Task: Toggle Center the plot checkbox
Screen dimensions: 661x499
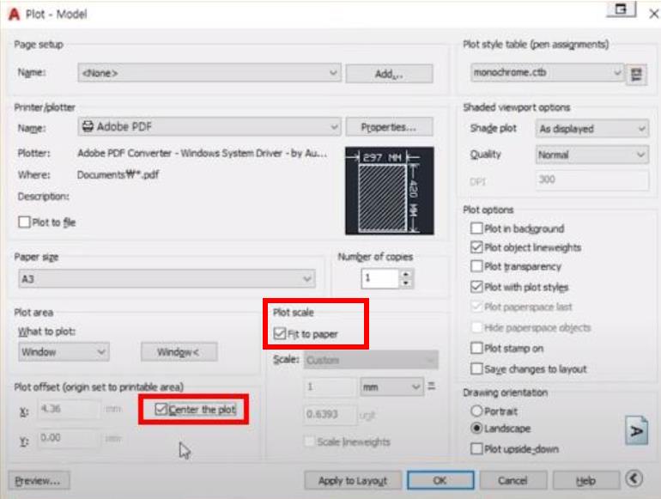Action: click(161, 409)
